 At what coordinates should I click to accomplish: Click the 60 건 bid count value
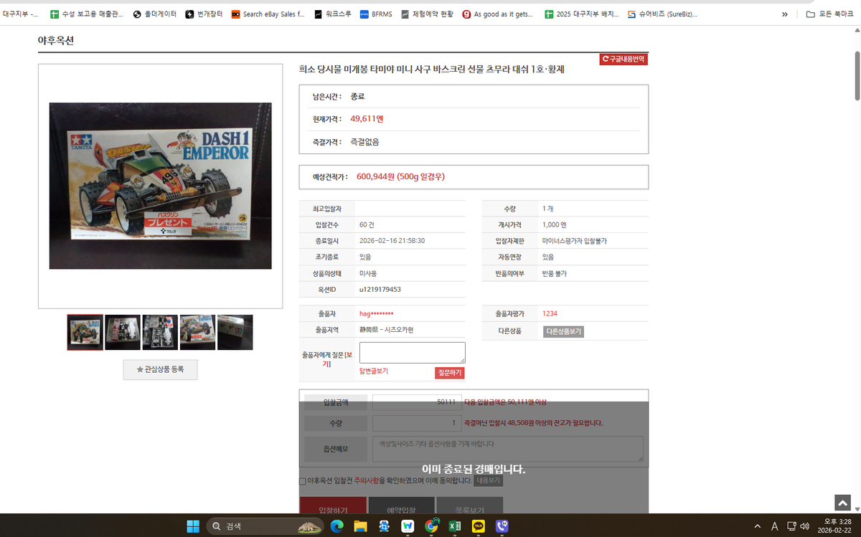point(367,224)
